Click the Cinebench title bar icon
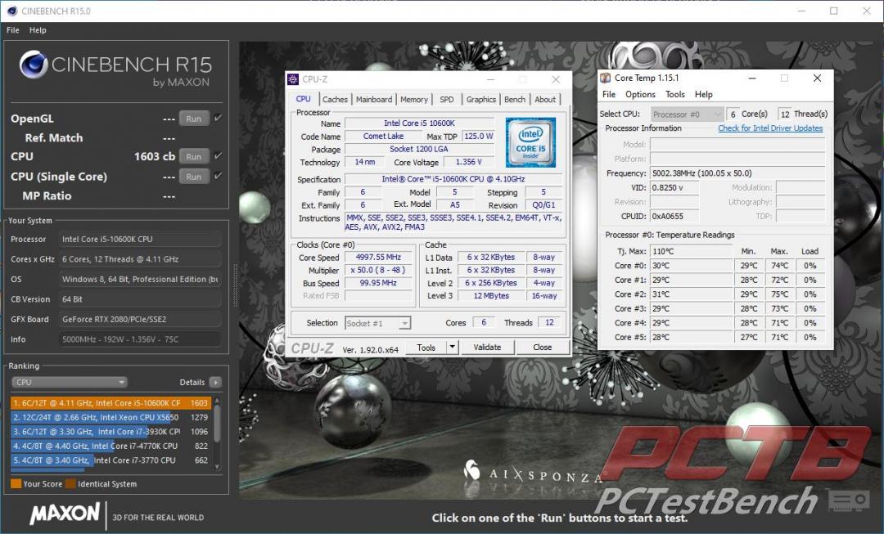 tap(11, 11)
